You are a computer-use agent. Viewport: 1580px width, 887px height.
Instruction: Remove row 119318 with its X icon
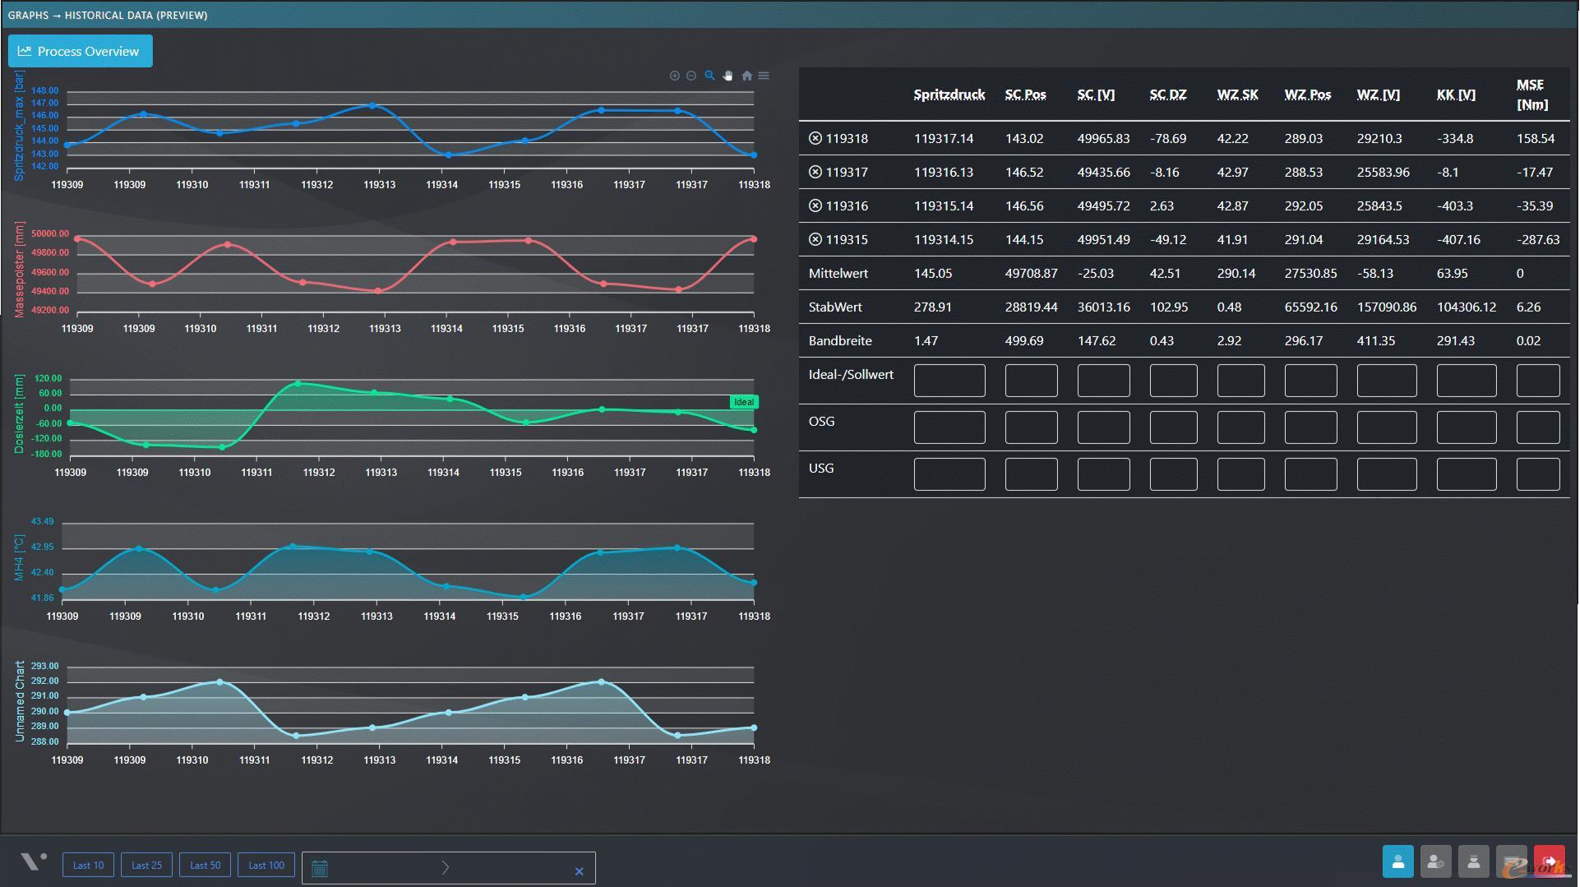[815, 138]
